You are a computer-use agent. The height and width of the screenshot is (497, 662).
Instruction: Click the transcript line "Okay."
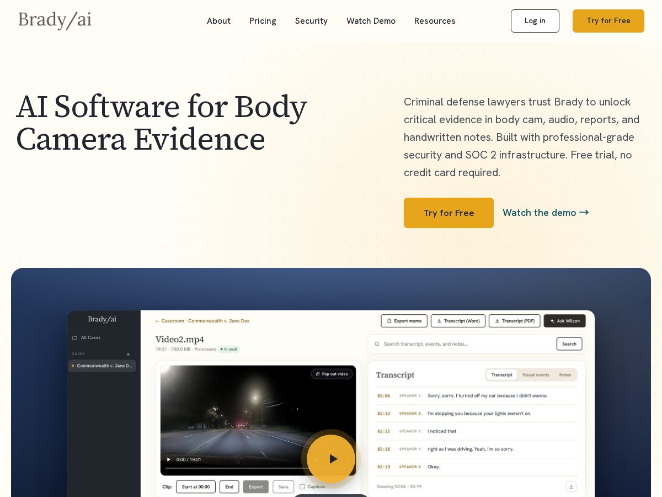[x=434, y=467]
